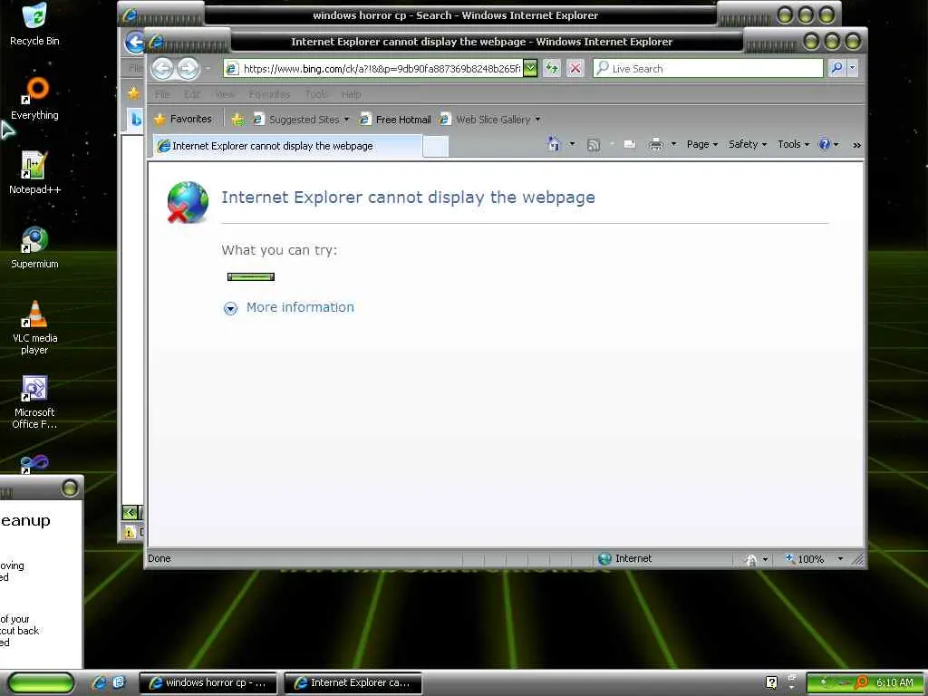This screenshot has width=928, height=696.
Task: Click the Read Mail icon
Action: coord(630,144)
